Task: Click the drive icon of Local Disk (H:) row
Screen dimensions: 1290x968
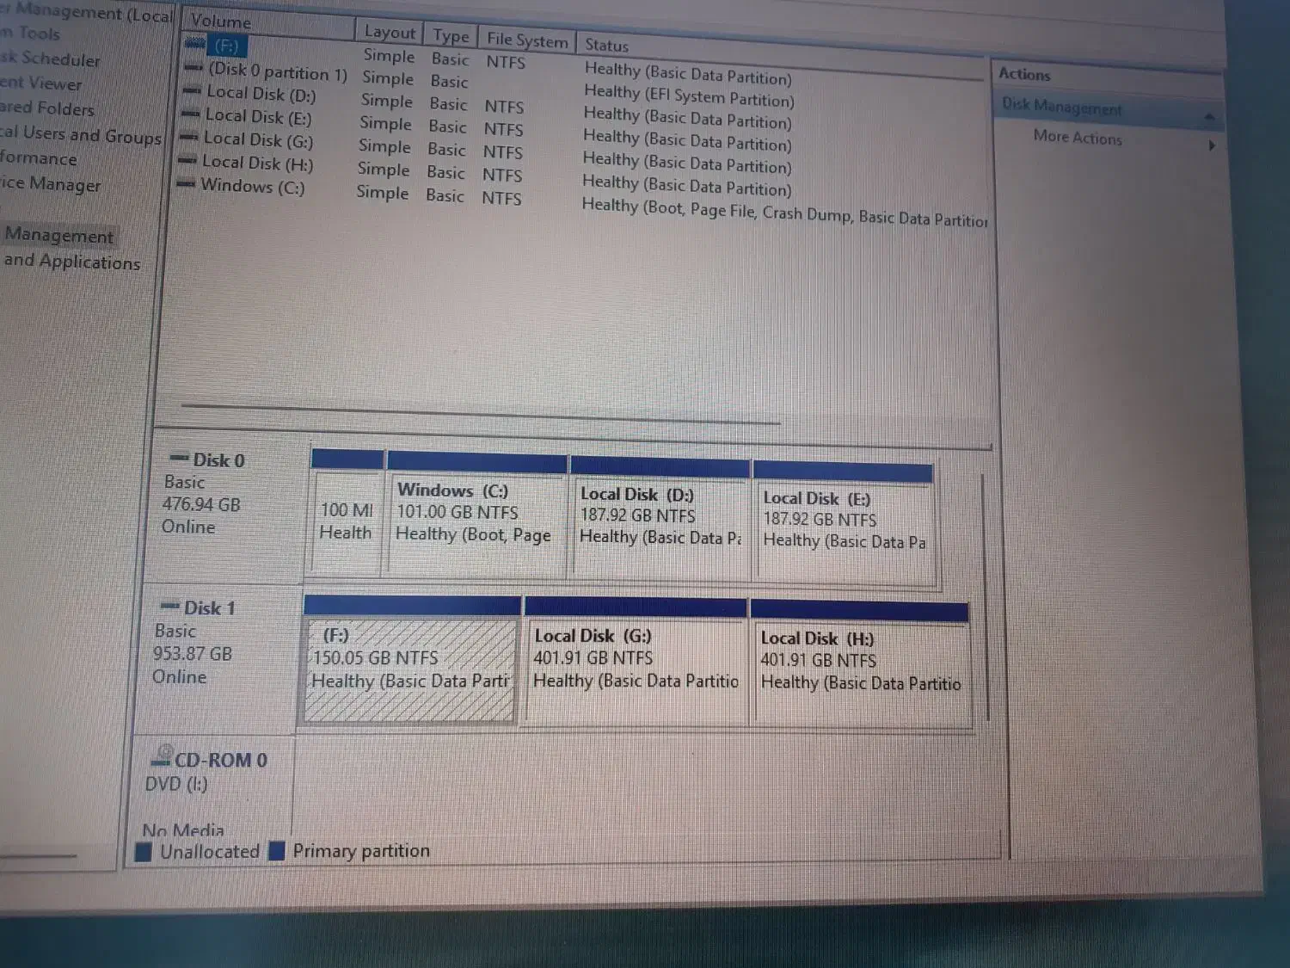Action: tap(187, 159)
